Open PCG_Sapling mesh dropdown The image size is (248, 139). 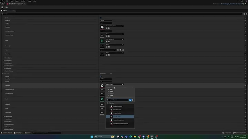[x=114, y=39]
